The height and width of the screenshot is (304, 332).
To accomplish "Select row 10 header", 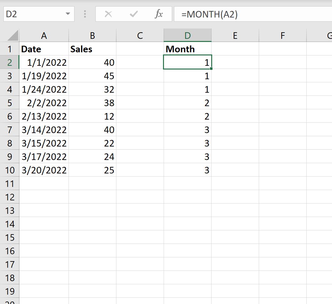I will click(9, 170).
